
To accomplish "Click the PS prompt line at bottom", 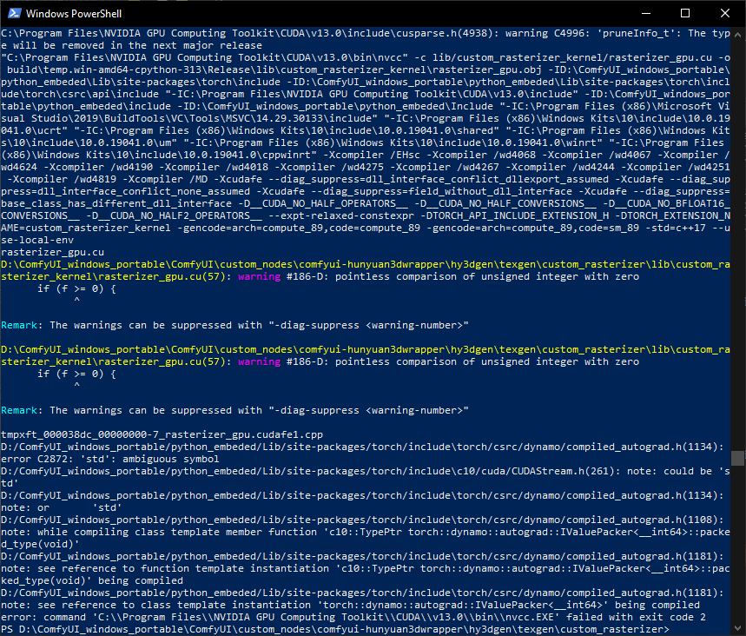I will coord(335,629).
